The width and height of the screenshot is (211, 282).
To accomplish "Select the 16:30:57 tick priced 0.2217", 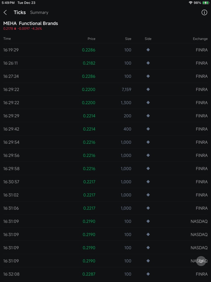I will click(x=105, y=182).
